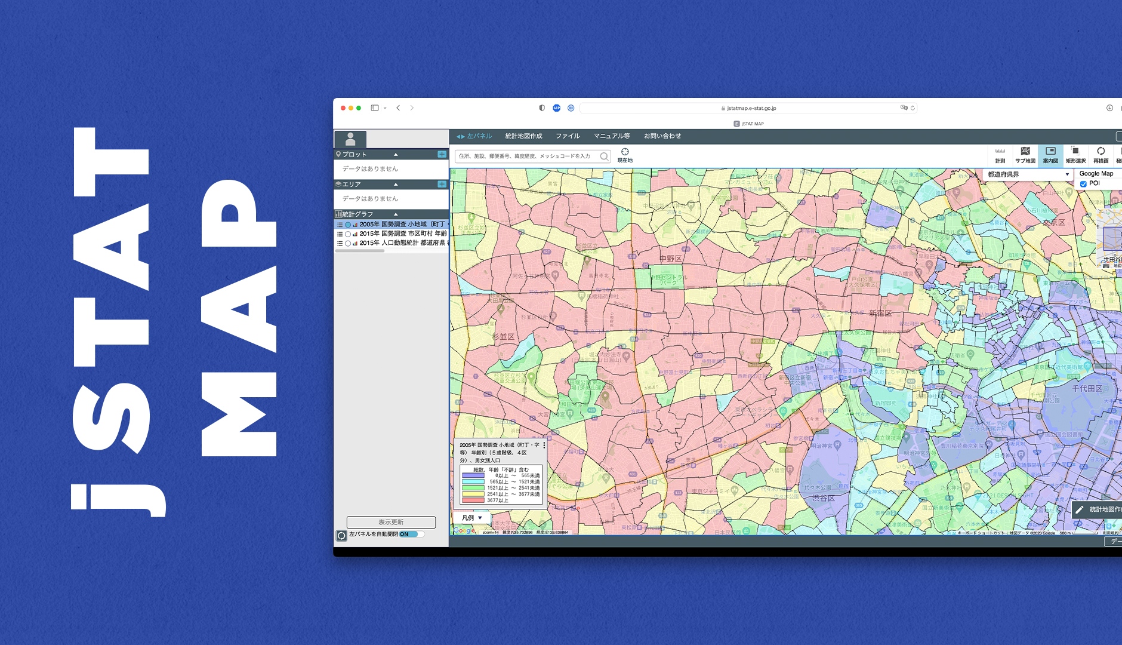
Task: Add a new プロット with plus icon
Action: 442,154
